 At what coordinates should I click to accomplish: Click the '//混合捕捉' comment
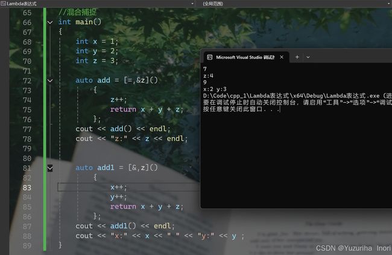[x=77, y=11]
